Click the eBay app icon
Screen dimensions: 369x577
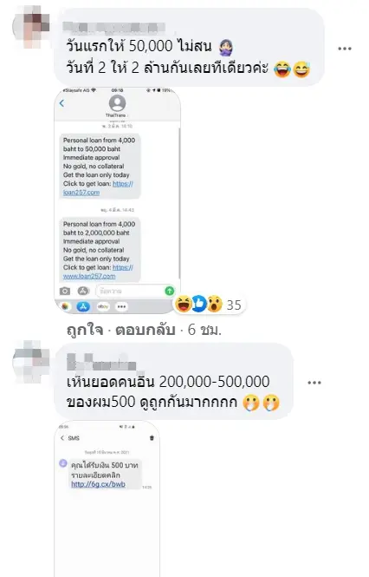(103, 306)
